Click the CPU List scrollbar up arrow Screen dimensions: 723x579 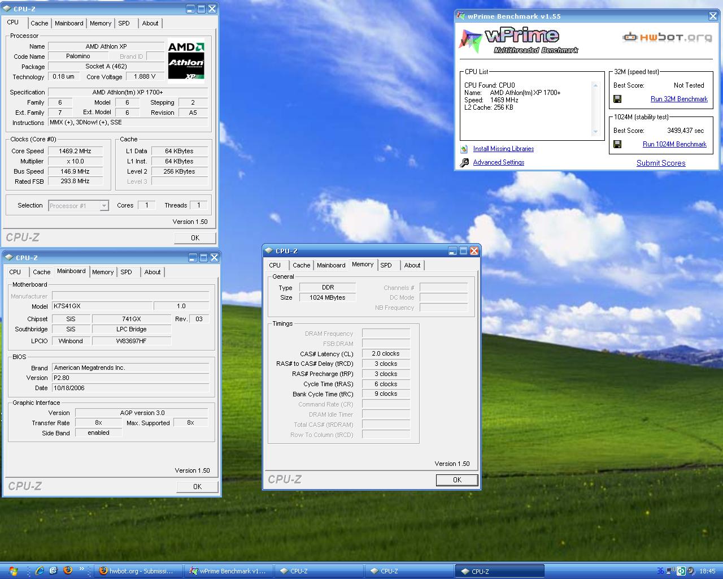pyautogui.click(x=595, y=85)
